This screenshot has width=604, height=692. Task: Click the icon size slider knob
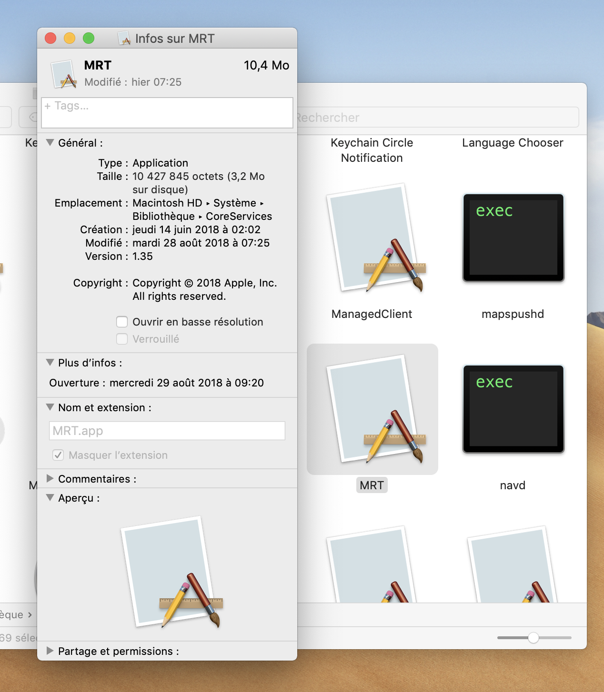click(x=534, y=638)
